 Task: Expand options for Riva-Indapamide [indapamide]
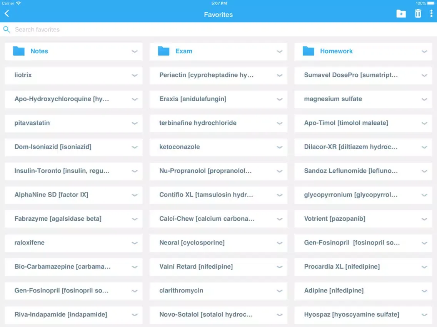[x=135, y=315]
